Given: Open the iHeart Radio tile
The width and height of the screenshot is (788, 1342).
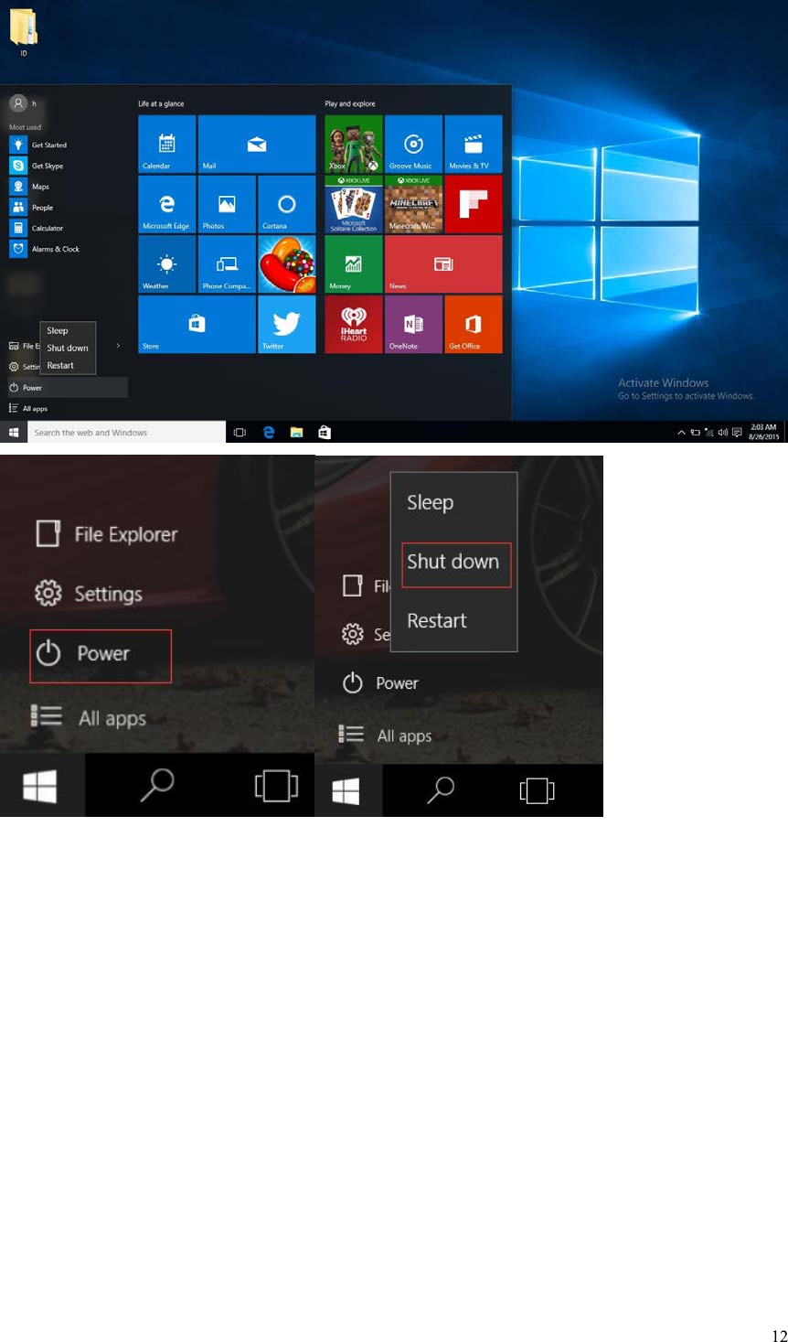Looking at the screenshot, I should point(354,324).
